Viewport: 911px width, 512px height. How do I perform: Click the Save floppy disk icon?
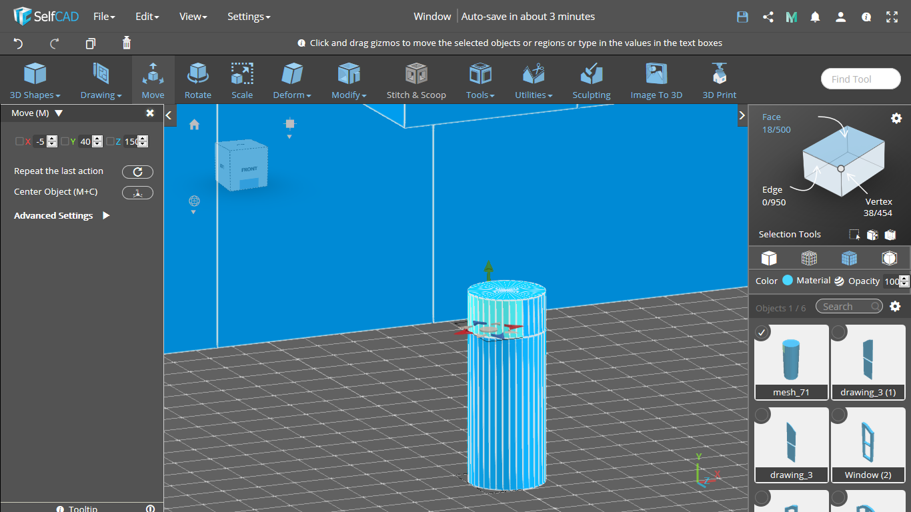coord(742,17)
